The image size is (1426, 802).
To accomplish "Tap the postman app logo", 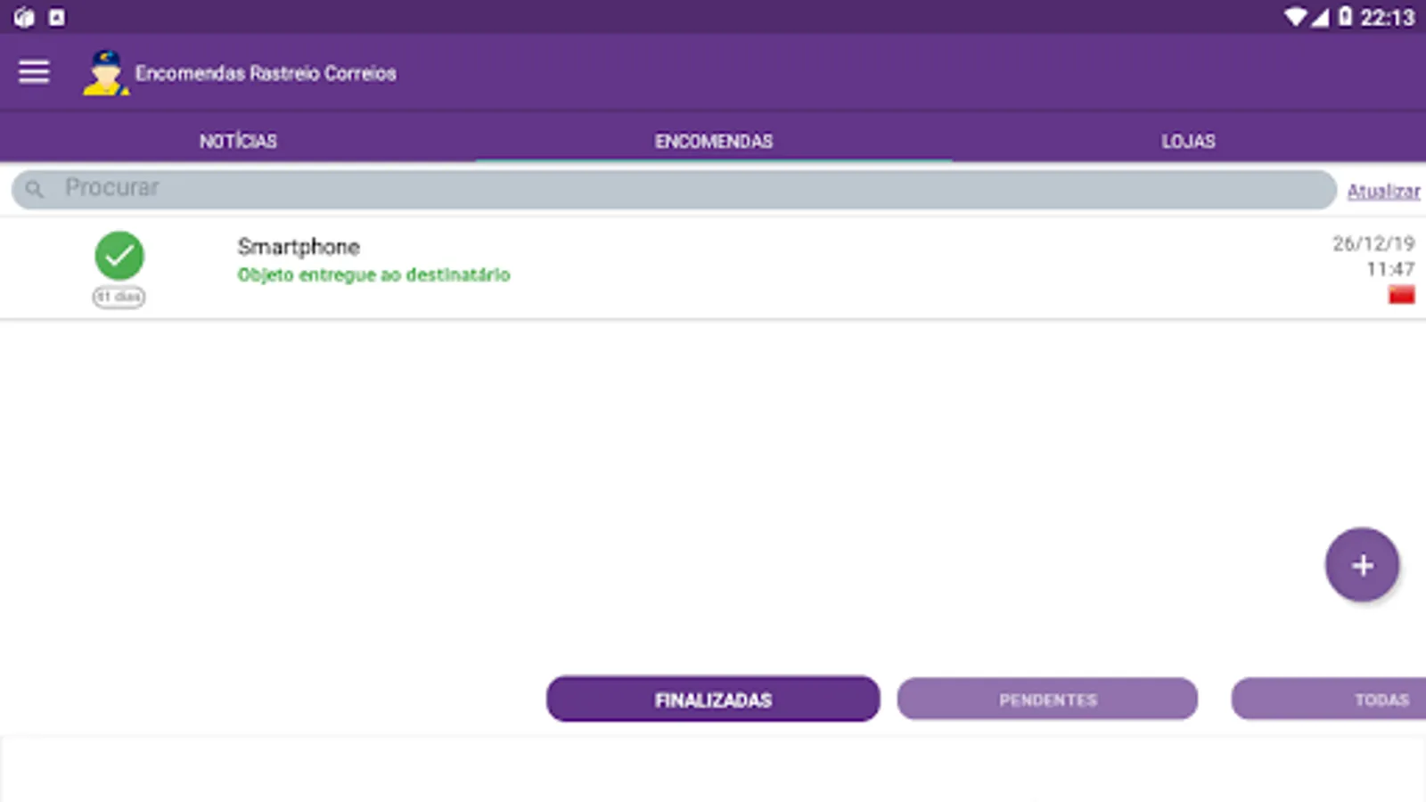I will 105,73.
